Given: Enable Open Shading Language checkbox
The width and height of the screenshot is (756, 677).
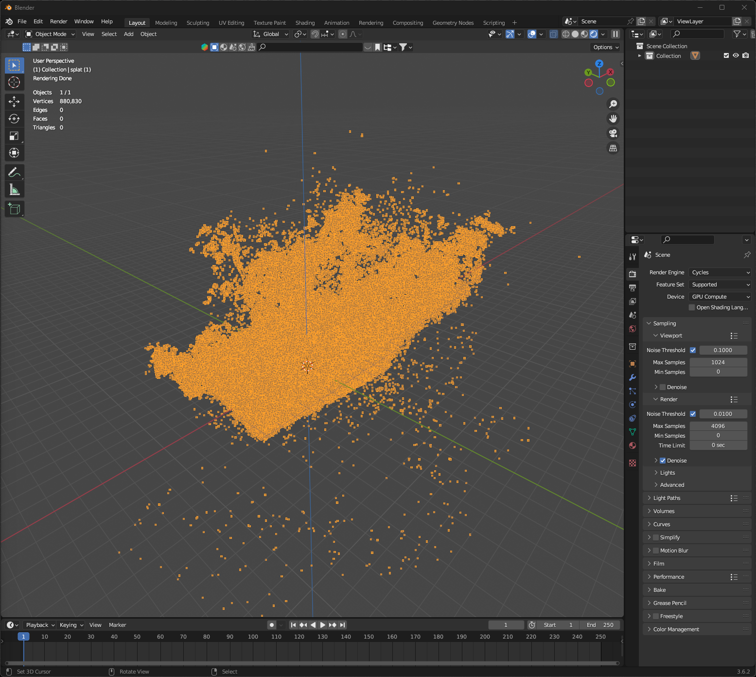Looking at the screenshot, I should point(692,307).
